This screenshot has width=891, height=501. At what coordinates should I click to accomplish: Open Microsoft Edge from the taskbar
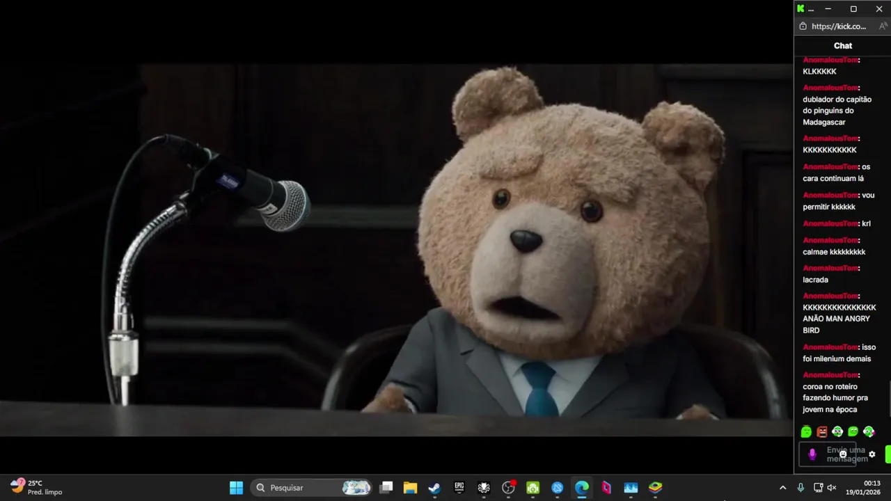[582, 488]
